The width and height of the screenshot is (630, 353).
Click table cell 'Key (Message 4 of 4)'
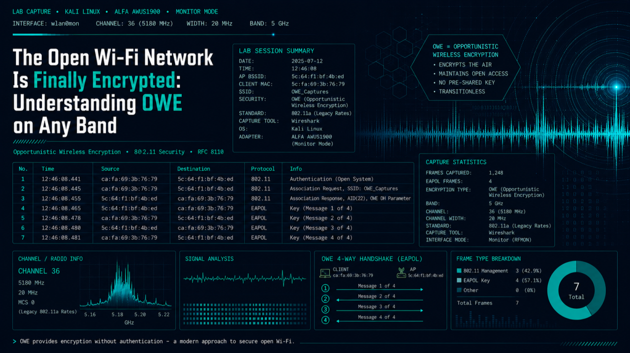pyautogui.click(x=321, y=238)
